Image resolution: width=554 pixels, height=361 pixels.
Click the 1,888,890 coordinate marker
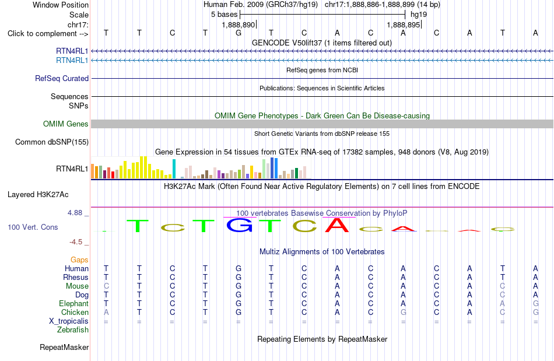point(238,24)
